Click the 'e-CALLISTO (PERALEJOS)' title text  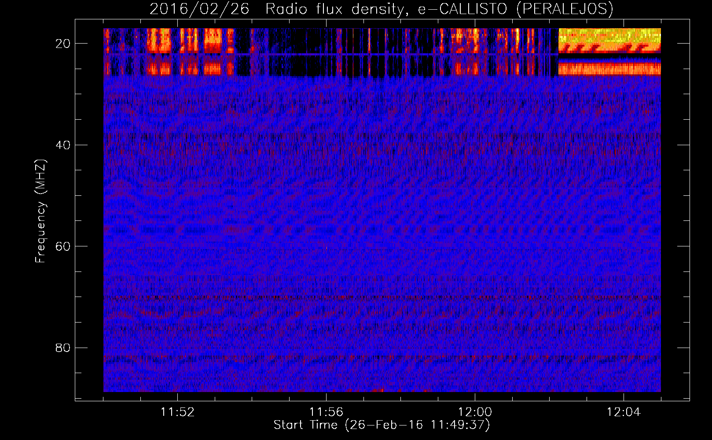click(x=515, y=9)
